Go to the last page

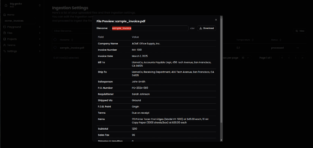(x=302, y=58)
